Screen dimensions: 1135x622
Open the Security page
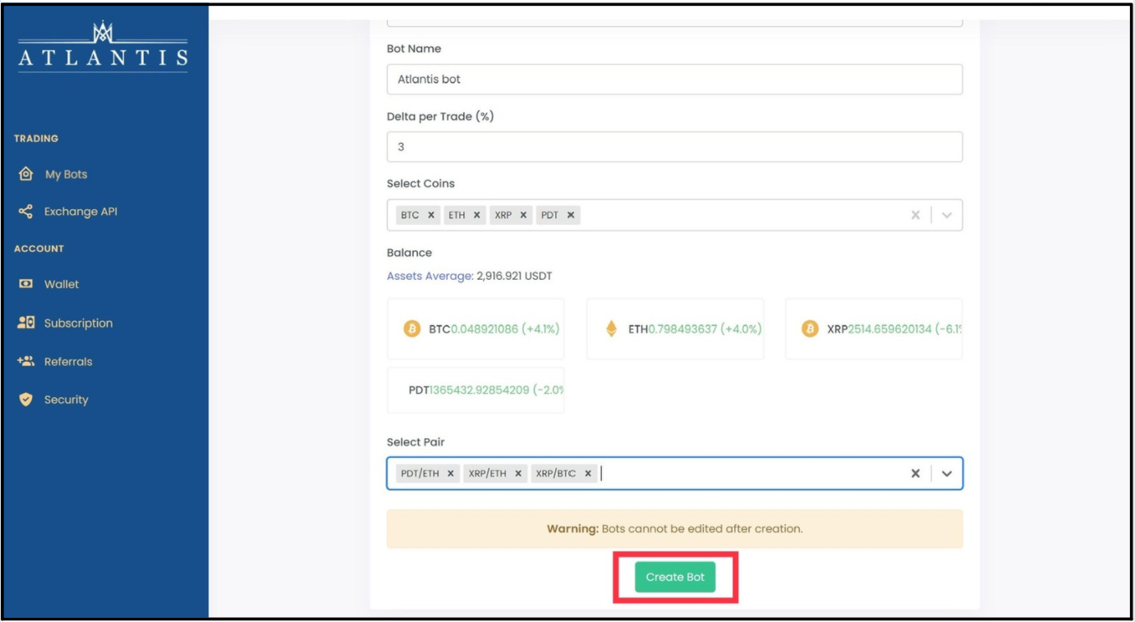66,400
